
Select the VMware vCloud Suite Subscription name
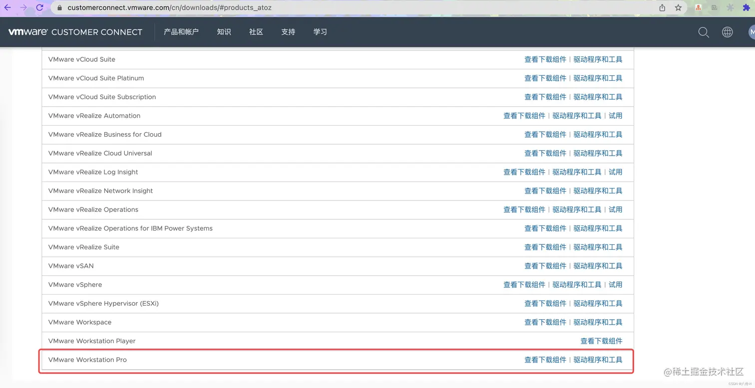click(102, 97)
